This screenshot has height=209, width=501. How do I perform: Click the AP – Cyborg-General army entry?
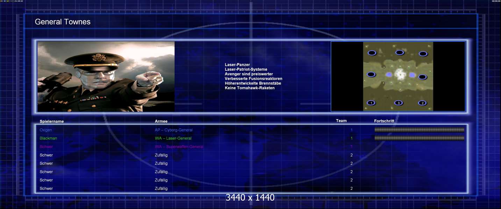[174, 130]
